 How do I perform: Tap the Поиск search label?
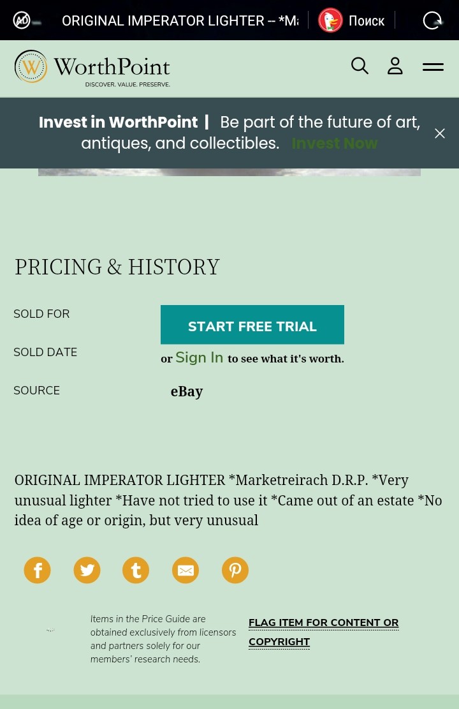(x=367, y=21)
